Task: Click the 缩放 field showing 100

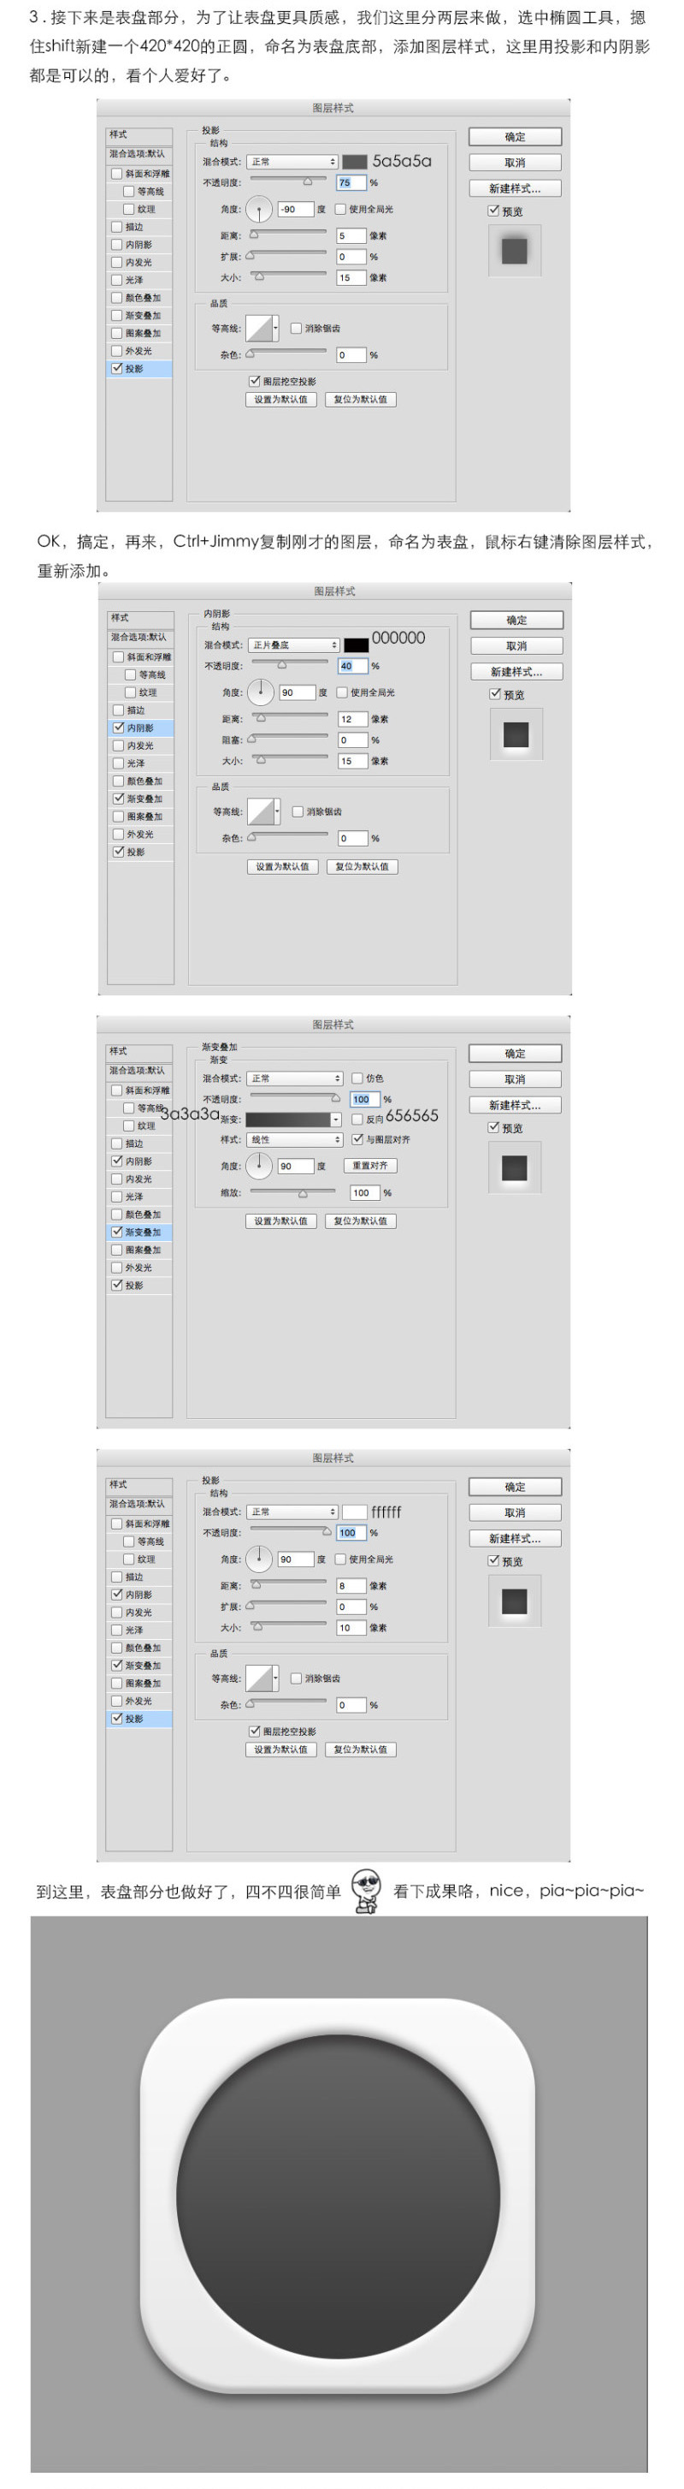Action: point(365,1192)
